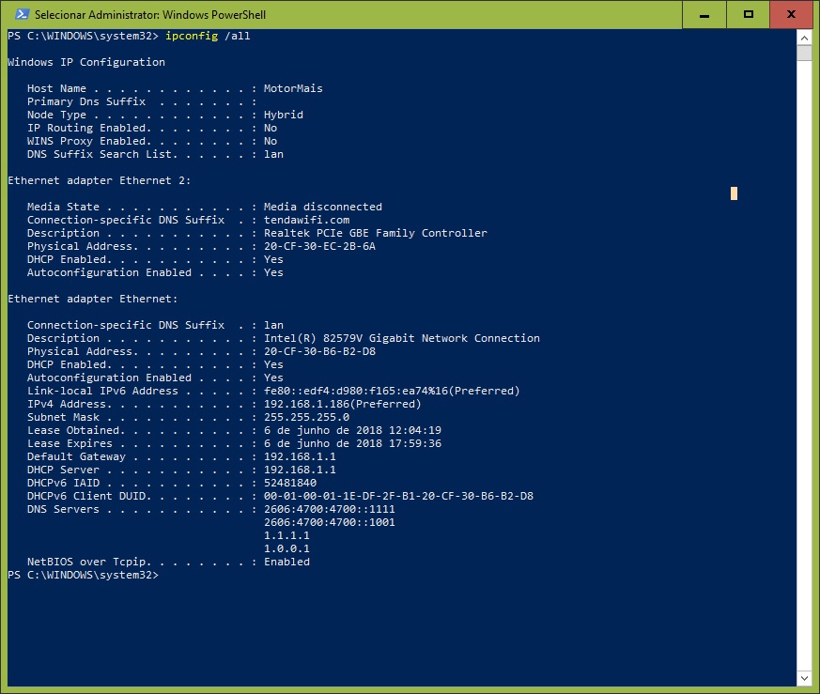820x694 pixels.
Task: Minimize the PowerShell window
Action: [x=704, y=15]
